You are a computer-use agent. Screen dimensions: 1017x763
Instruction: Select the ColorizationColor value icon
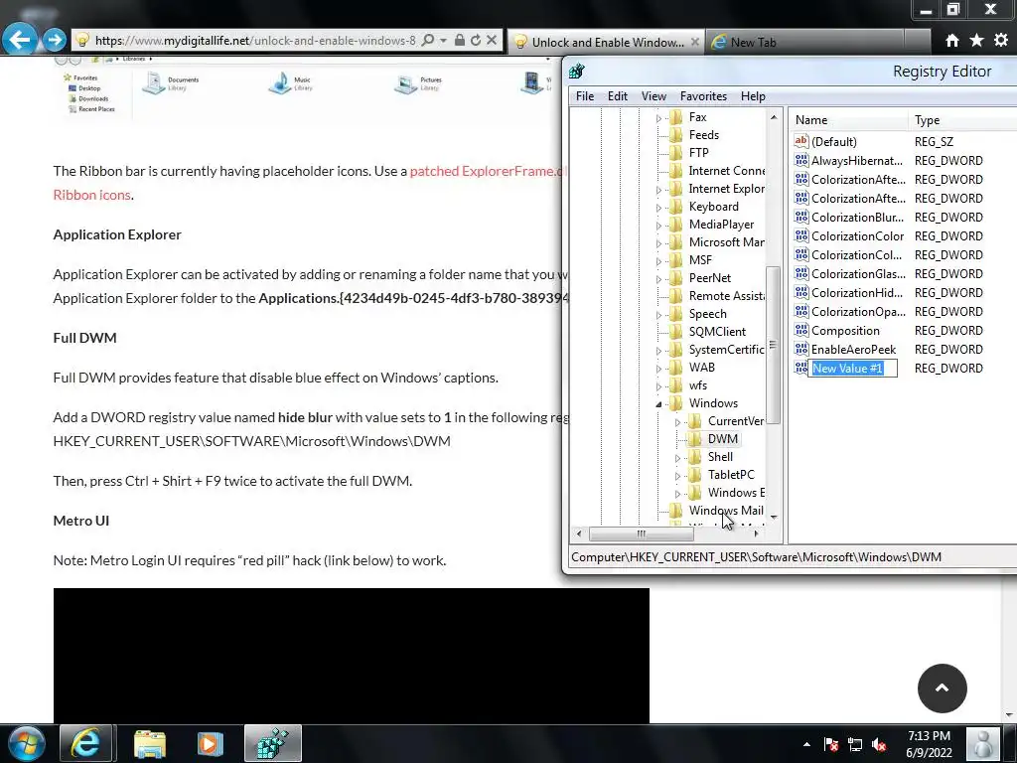[801, 235]
